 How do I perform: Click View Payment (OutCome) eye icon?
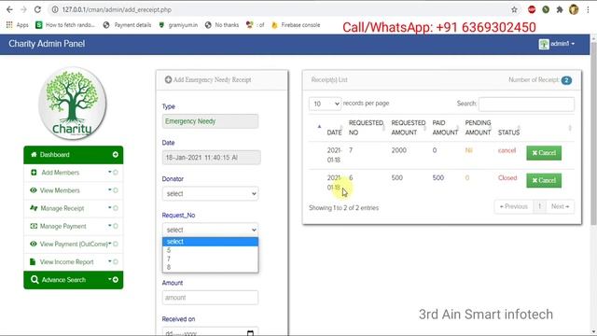(34, 244)
